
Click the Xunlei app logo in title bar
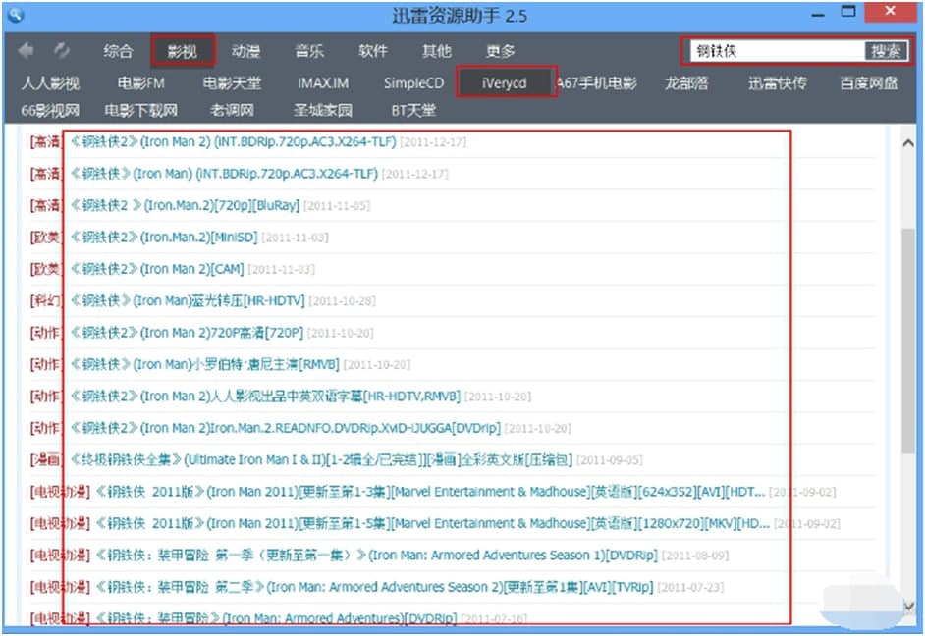coord(16,15)
